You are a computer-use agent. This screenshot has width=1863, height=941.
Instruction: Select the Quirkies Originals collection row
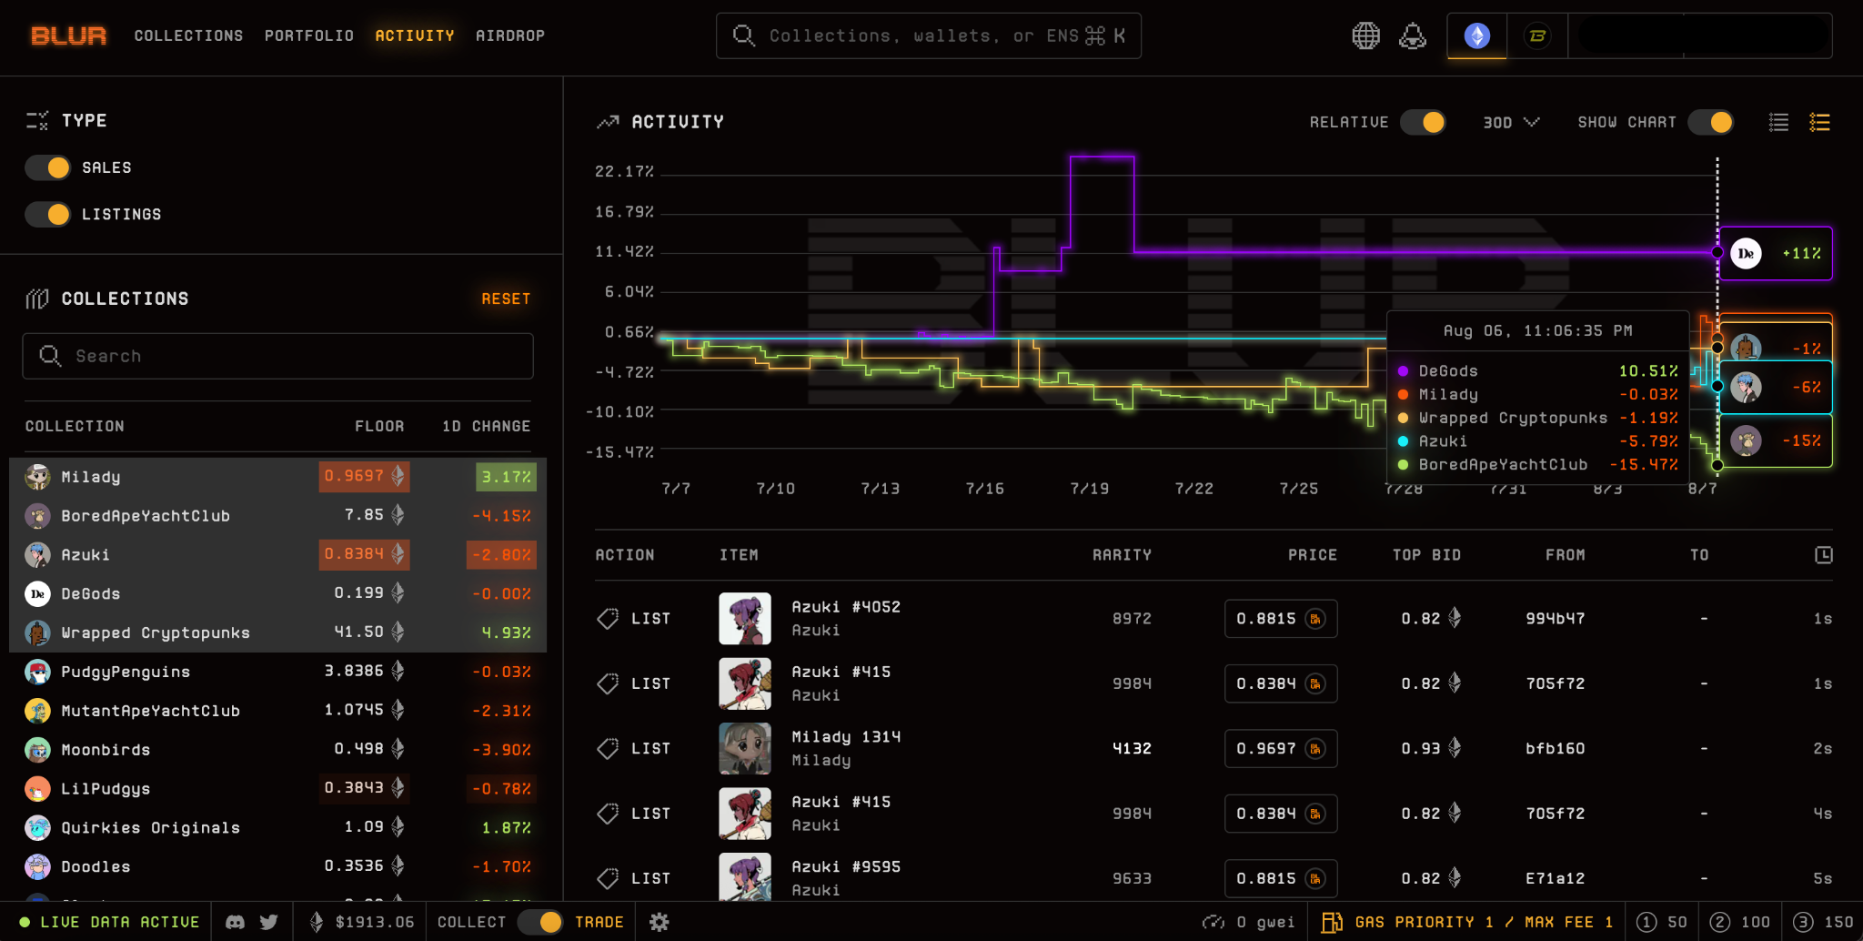click(277, 828)
